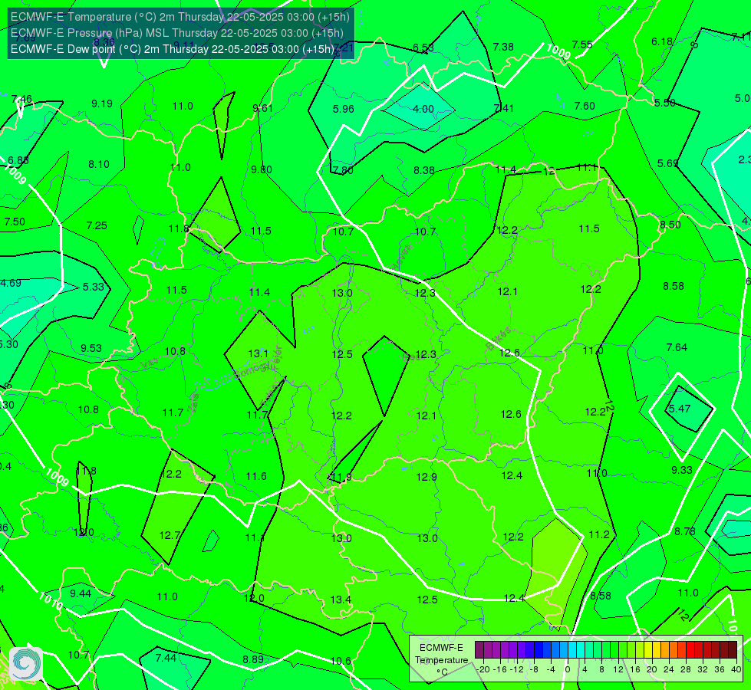Click the 9.53 temperature value
The image size is (751, 690).
coord(91,349)
